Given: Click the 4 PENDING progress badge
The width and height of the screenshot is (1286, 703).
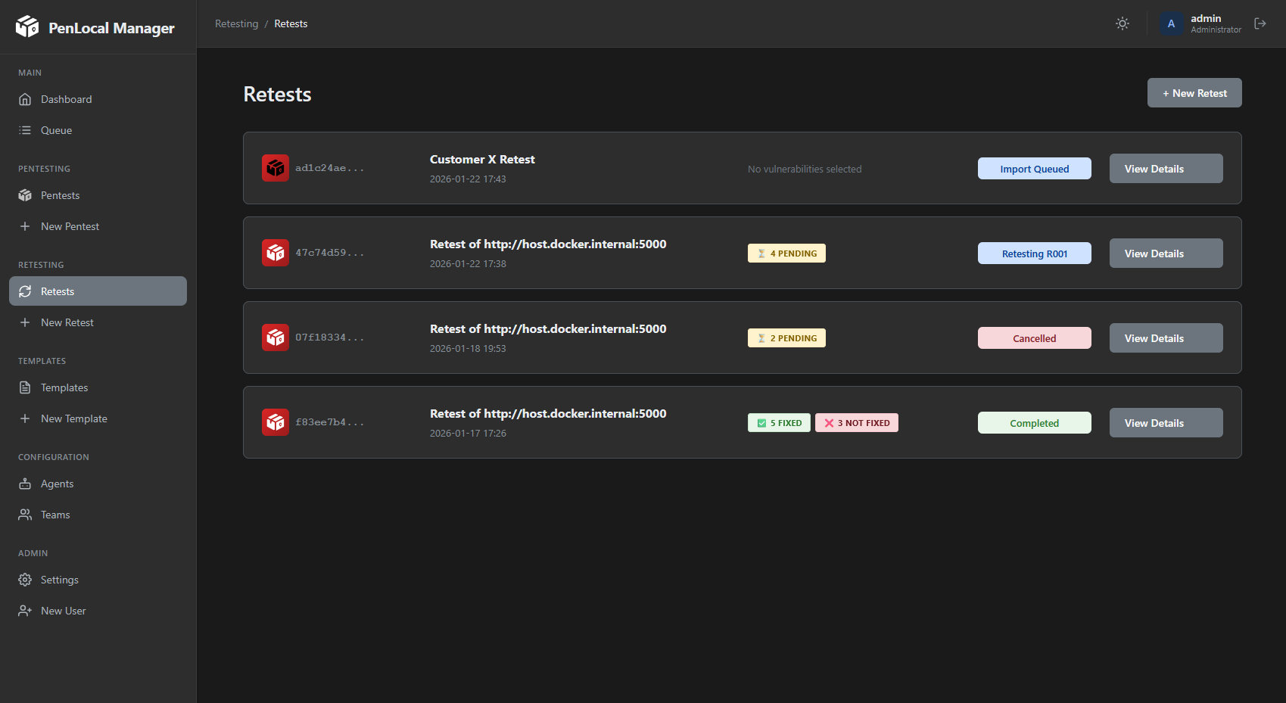Looking at the screenshot, I should (x=786, y=253).
